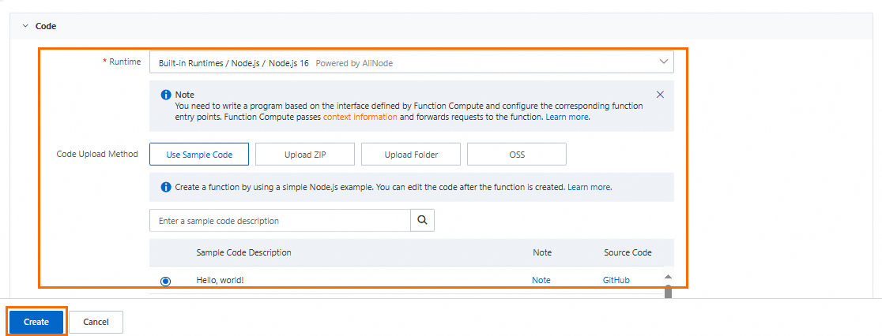Close the Note info banner

pos(660,95)
